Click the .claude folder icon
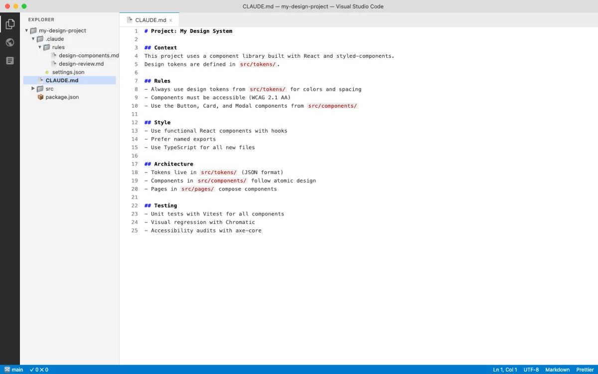Viewport: 598px width, 374px height. pyautogui.click(x=40, y=39)
